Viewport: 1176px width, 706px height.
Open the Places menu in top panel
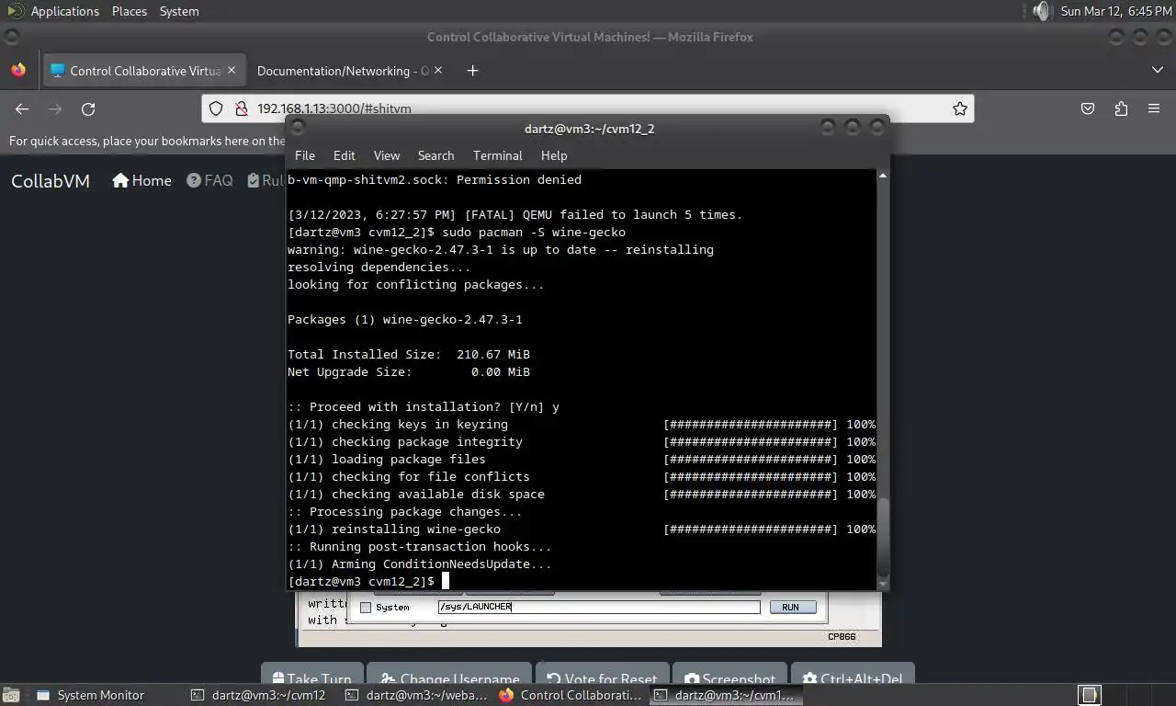click(130, 11)
